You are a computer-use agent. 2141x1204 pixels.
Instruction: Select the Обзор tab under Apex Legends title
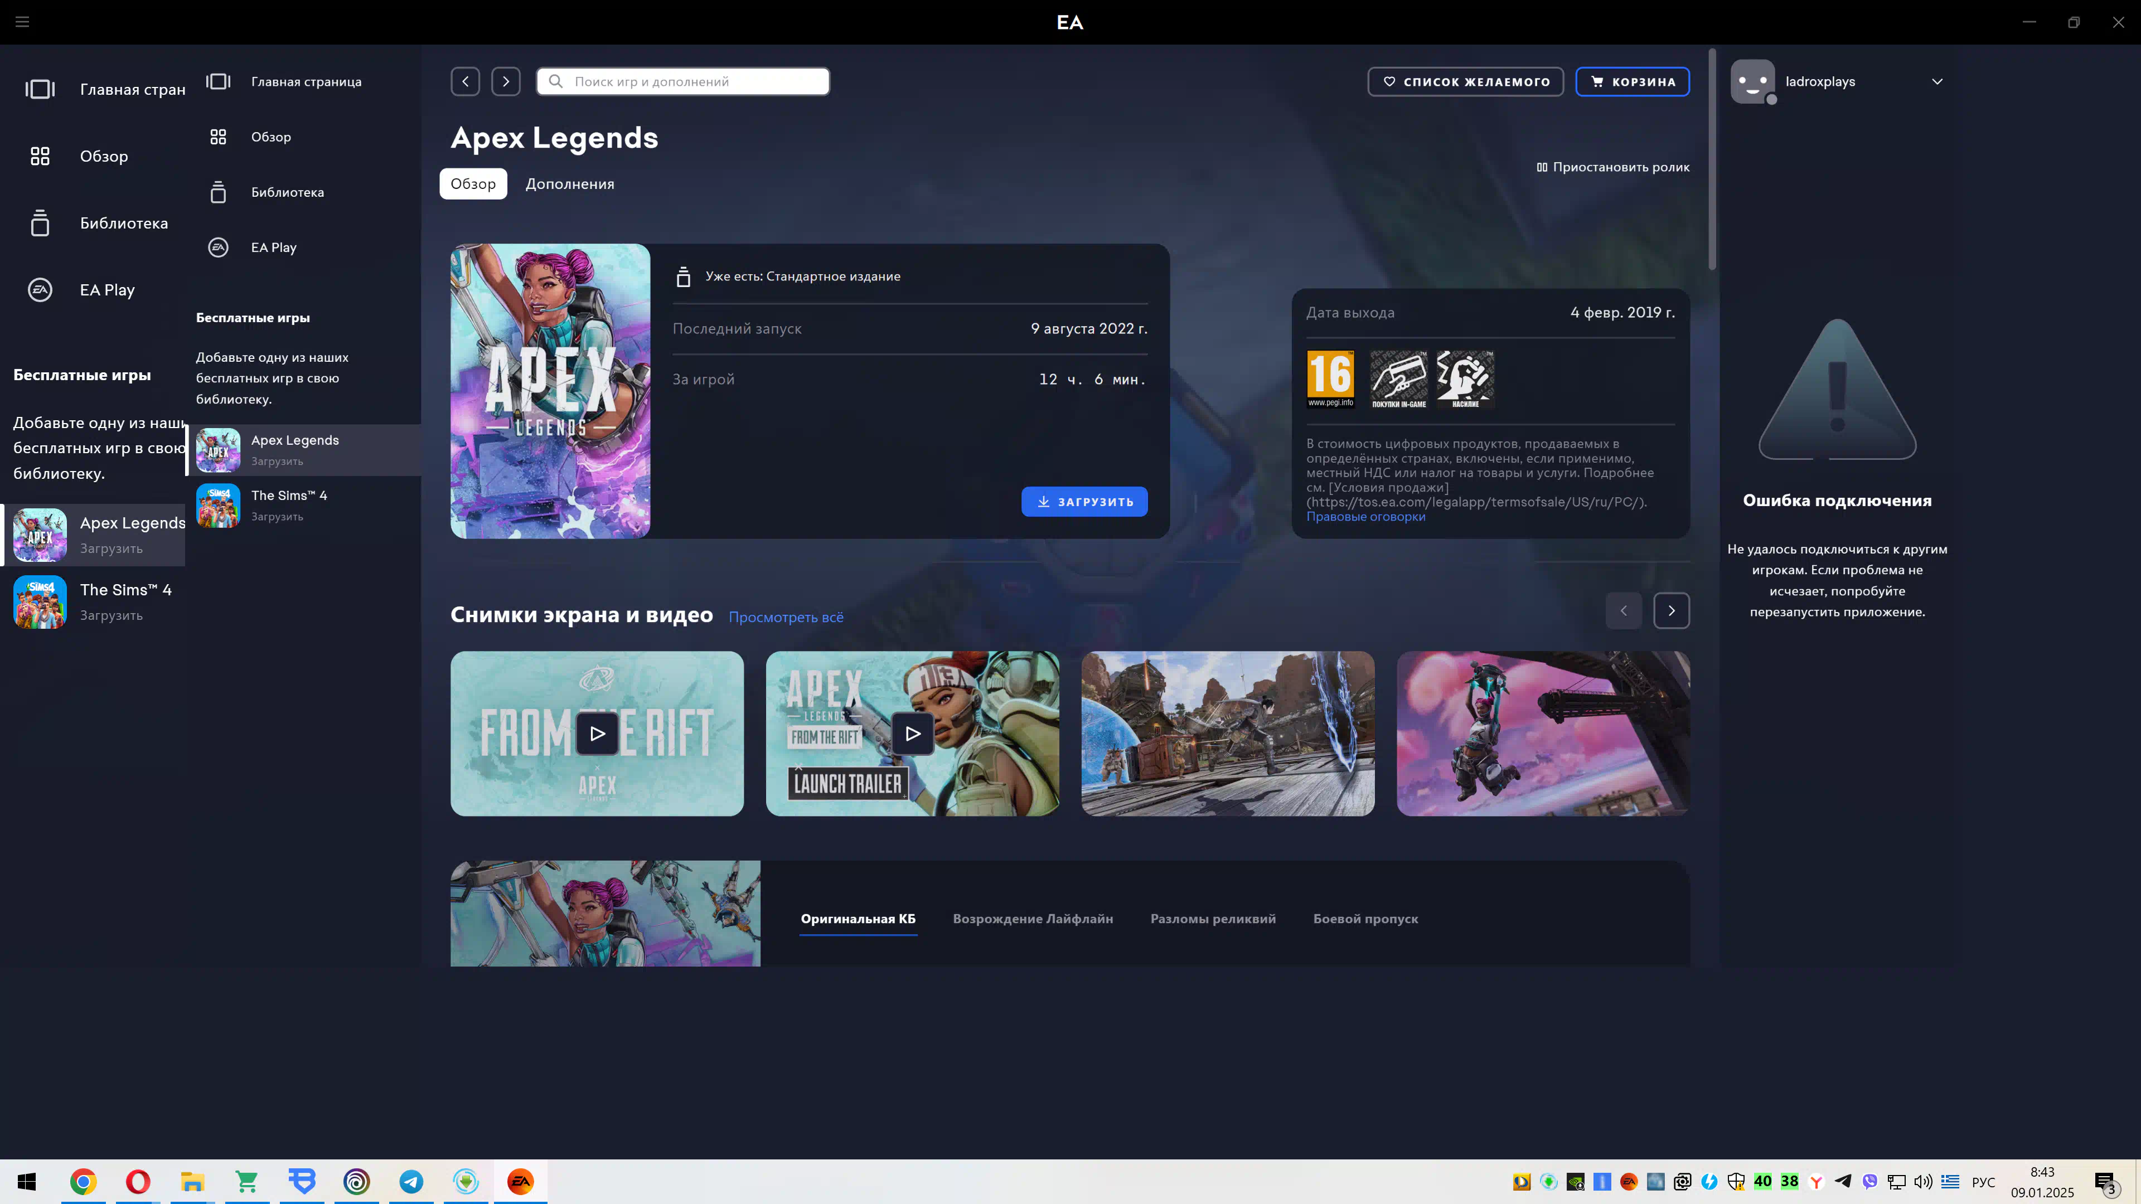[473, 183]
